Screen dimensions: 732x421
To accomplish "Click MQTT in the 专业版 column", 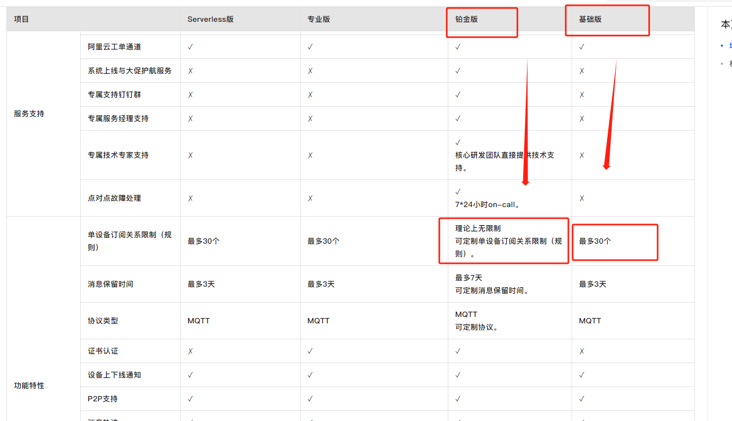I will point(319,321).
